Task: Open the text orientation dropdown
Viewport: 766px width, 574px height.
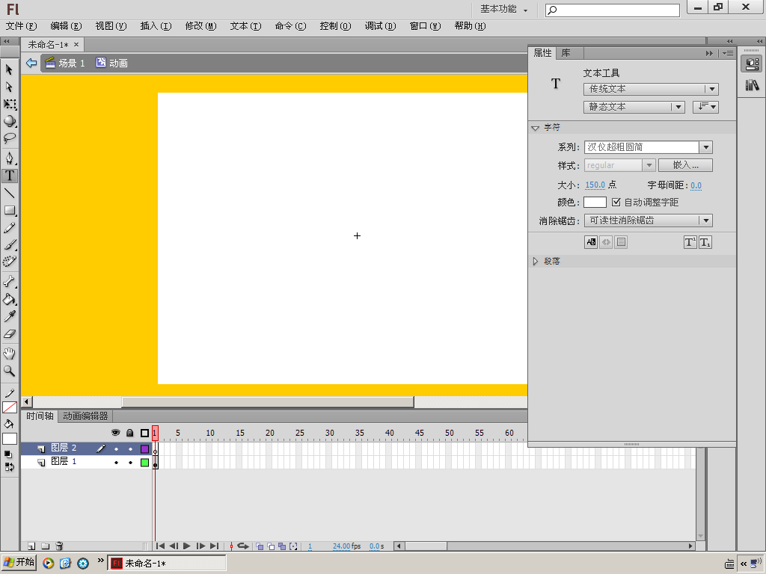Action: [705, 107]
